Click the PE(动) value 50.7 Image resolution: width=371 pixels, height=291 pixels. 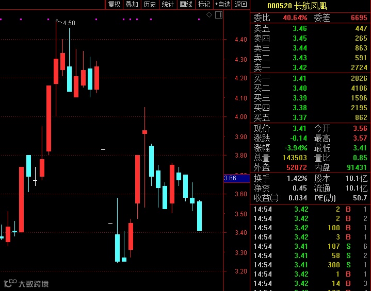pyautogui.click(x=360, y=198)
